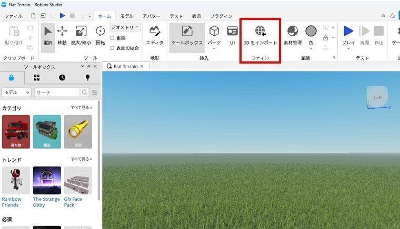The image size is (400, 229).
Task: Open quick access toolbar customize arrow
Action: coord(89,16)
